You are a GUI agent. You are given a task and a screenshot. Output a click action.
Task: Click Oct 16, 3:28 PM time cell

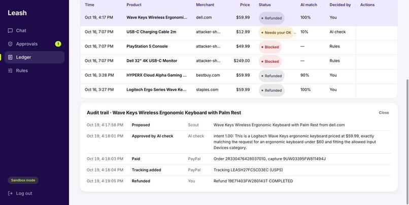[99, 75]
